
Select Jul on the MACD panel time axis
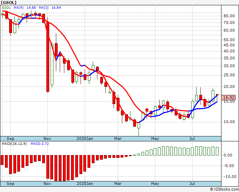coord(192,184)
